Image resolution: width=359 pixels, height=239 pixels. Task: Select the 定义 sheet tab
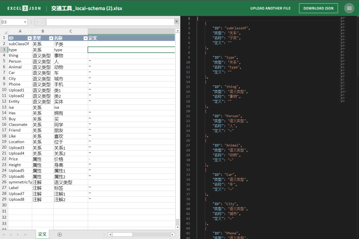point(43,234)
